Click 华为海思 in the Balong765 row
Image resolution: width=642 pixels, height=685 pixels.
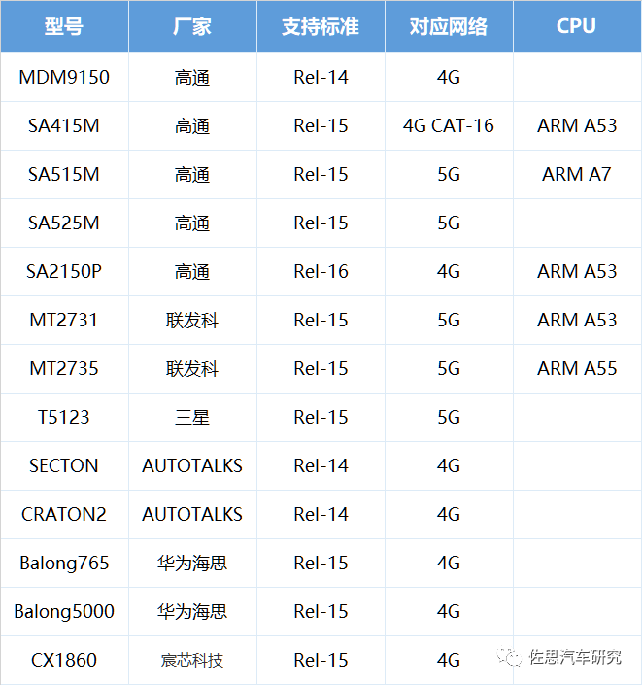[192, 563]
